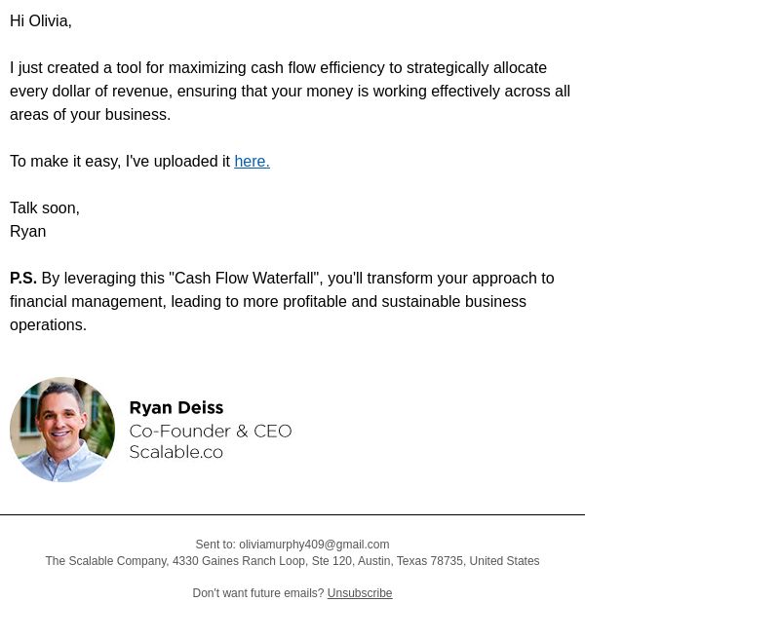Image resolution: width=780 pixels, height=640 pixels.
Task: Click the bold "P.S." label
Action: [x=23, y=279]
